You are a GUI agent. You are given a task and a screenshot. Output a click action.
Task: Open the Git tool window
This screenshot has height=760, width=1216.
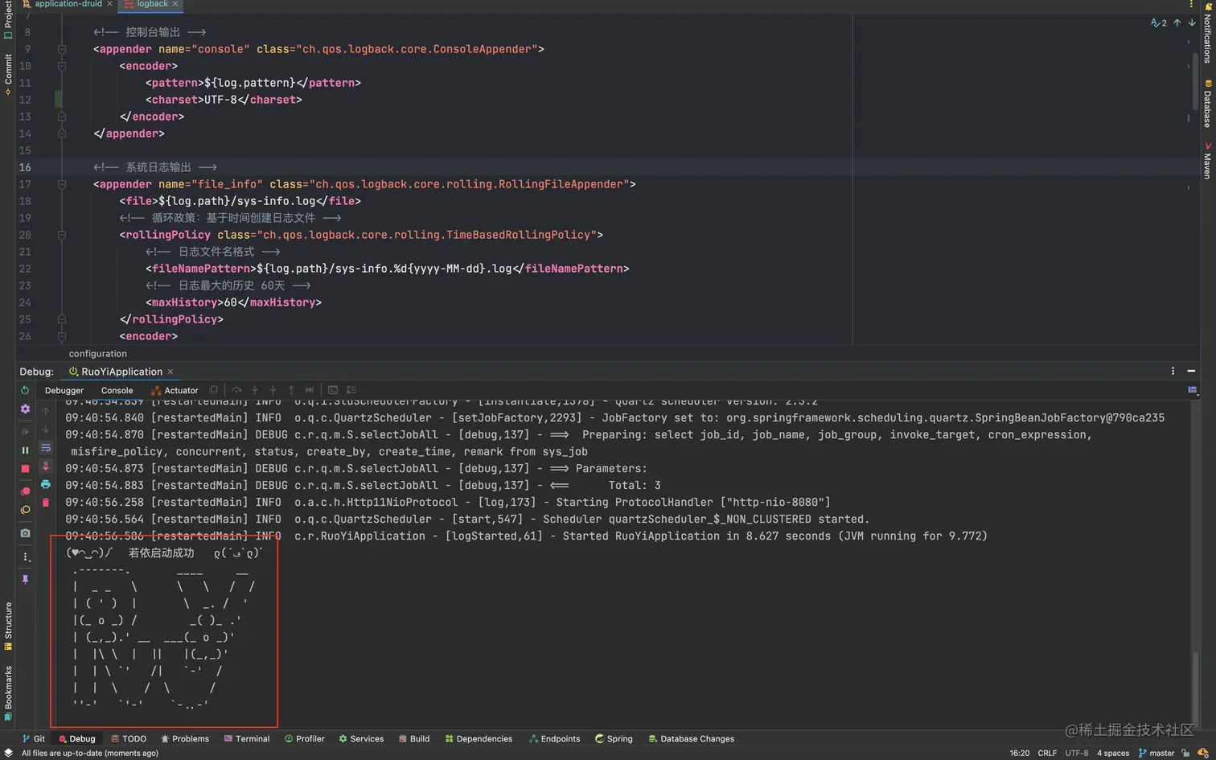click(34, 739)
